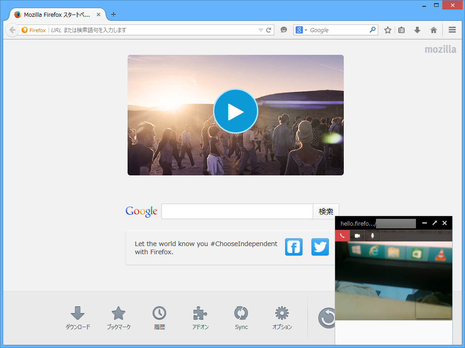Click the back navigation arrow

12,30
